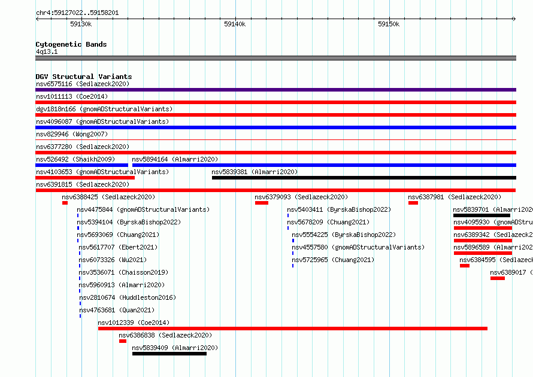This screenshot has width=533, height=377.
Task: Open the nsv5839701 black variant bar
Action: tap(481, 215)
